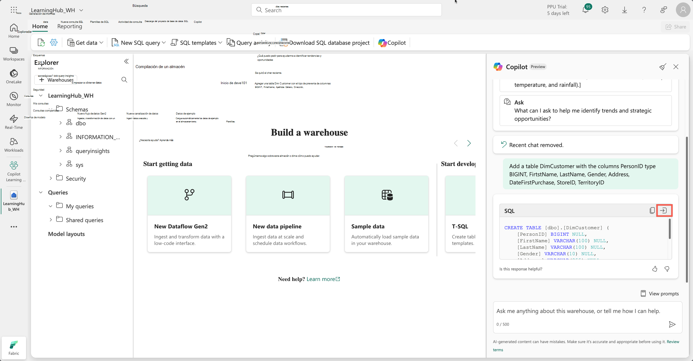Open OneLake in left navigation
This screenshot has height=361, width=693.
[x=14, y=76]
